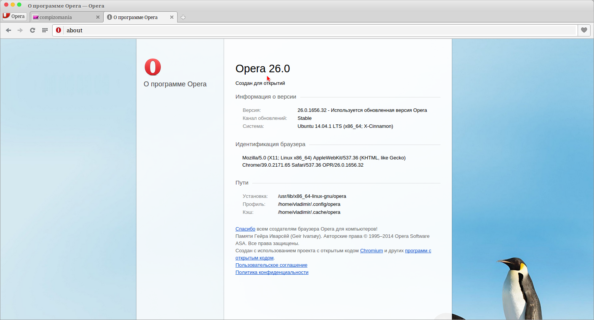Click the Информация о версии section heading
594x320 pixels.
pos(266,97)
